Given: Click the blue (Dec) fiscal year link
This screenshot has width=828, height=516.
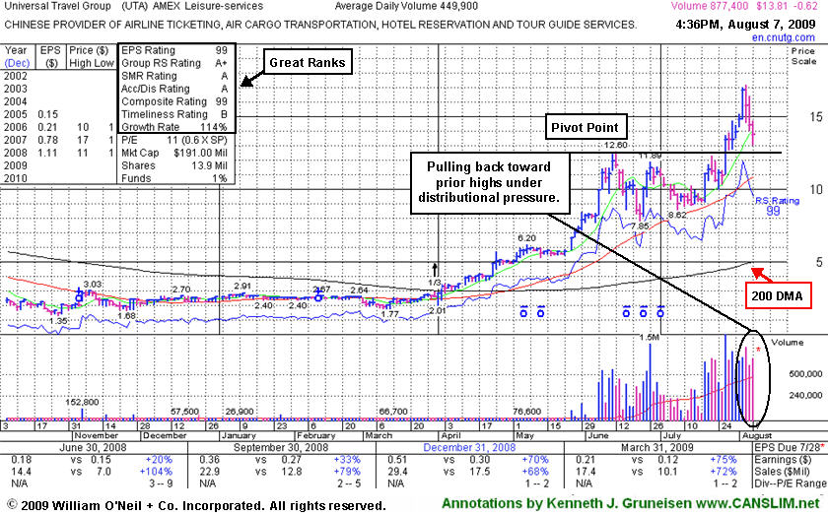Looking at the screenshot, I should [x=17, y=63].
